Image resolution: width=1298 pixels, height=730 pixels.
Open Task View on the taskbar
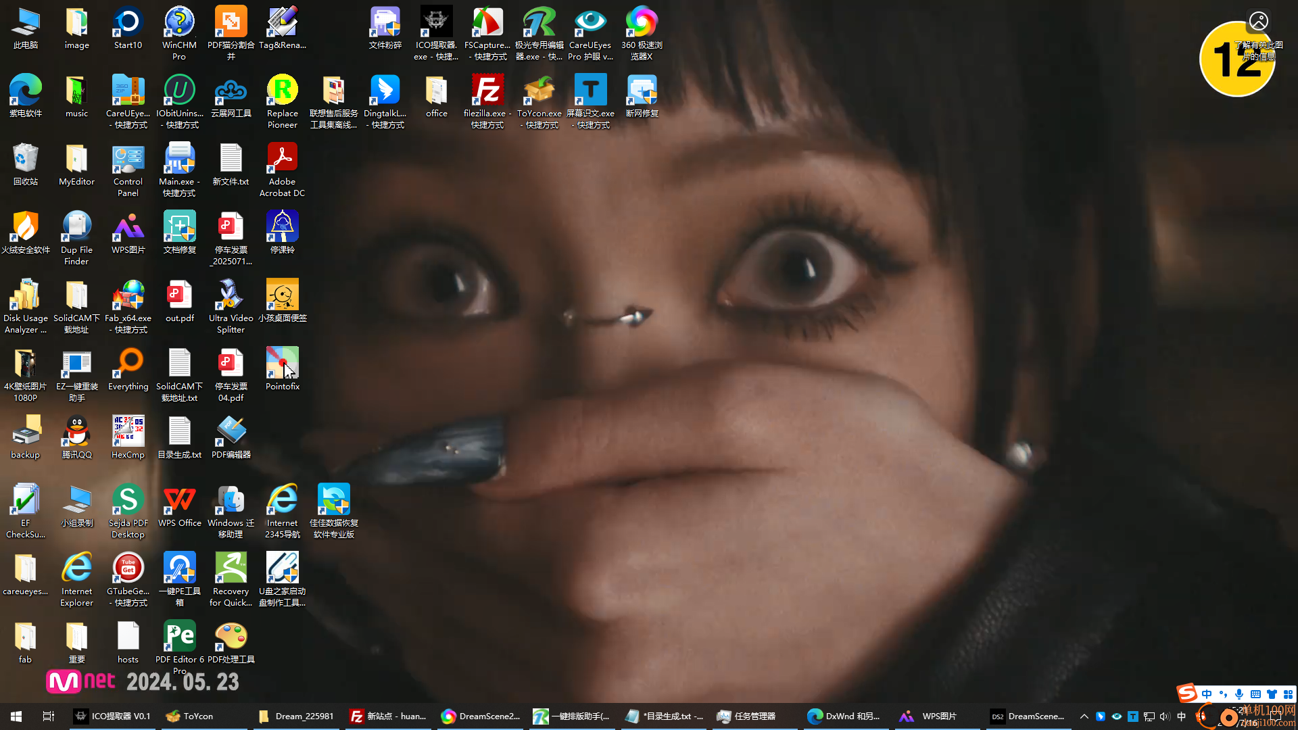(x=48, y=716)
